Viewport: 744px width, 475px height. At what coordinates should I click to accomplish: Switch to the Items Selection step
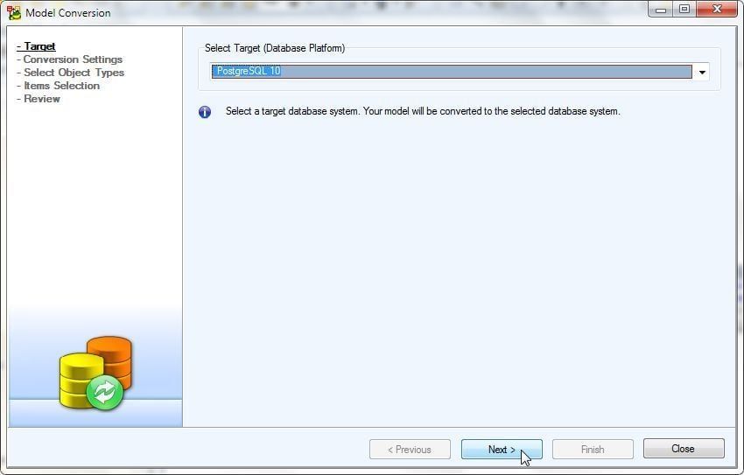pyautogui.click(x=61, y=86)
